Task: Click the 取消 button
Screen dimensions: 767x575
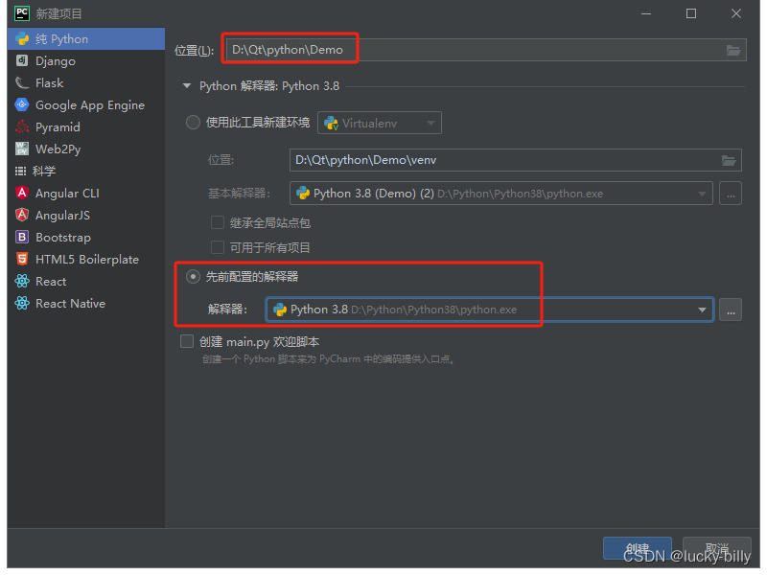Action: (x=717, y=548)
